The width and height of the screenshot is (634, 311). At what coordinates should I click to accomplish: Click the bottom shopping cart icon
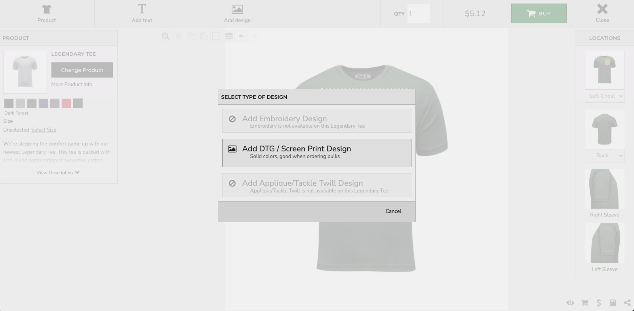(x=584, y=303)
